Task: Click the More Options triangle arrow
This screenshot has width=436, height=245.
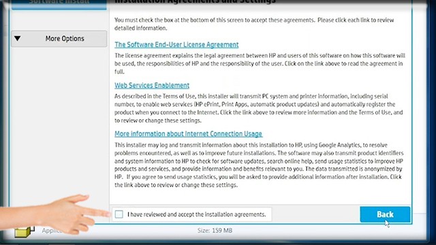Action: (18, 38)
